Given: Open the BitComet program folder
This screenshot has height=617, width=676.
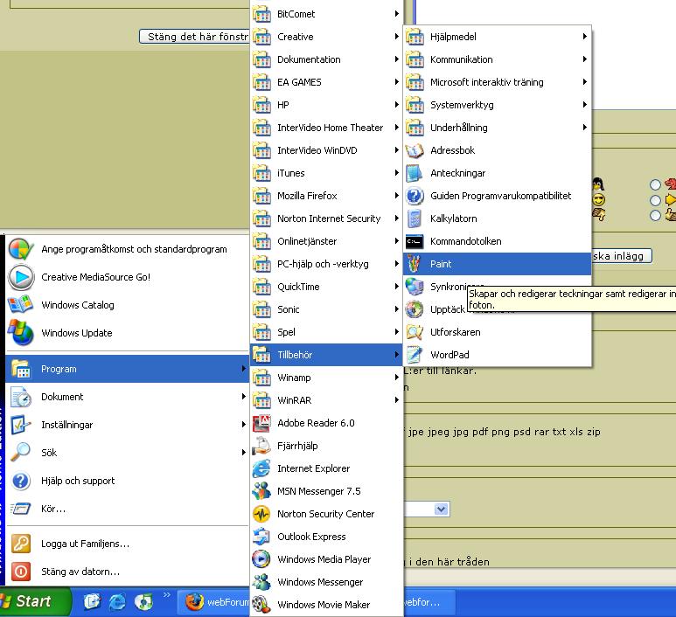Looking at the screenshot, I should pyautogui.click(x=326, y=14).
